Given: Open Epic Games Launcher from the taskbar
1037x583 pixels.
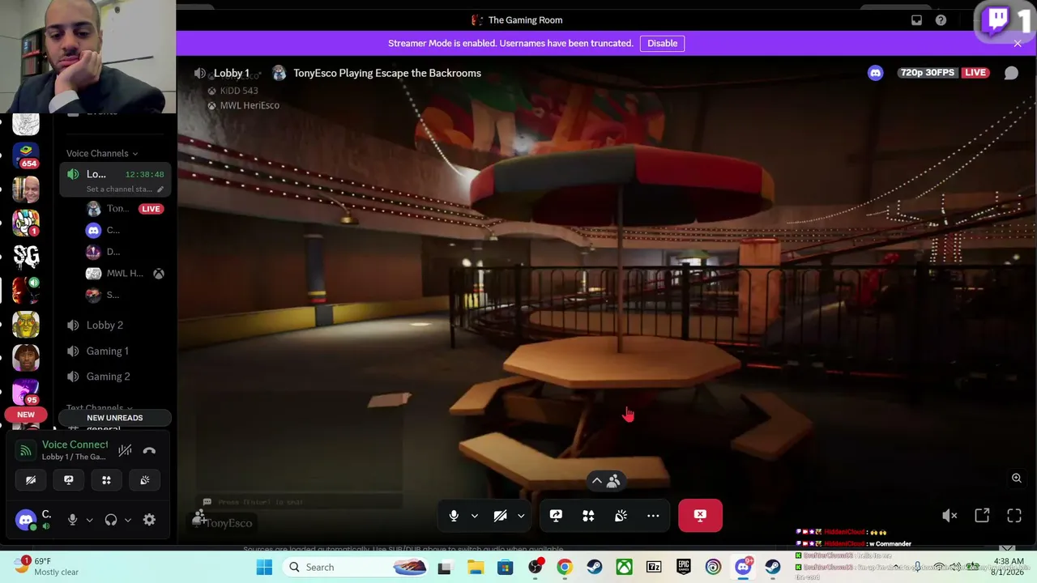Looking at the screenshot, I should (684, 567).
